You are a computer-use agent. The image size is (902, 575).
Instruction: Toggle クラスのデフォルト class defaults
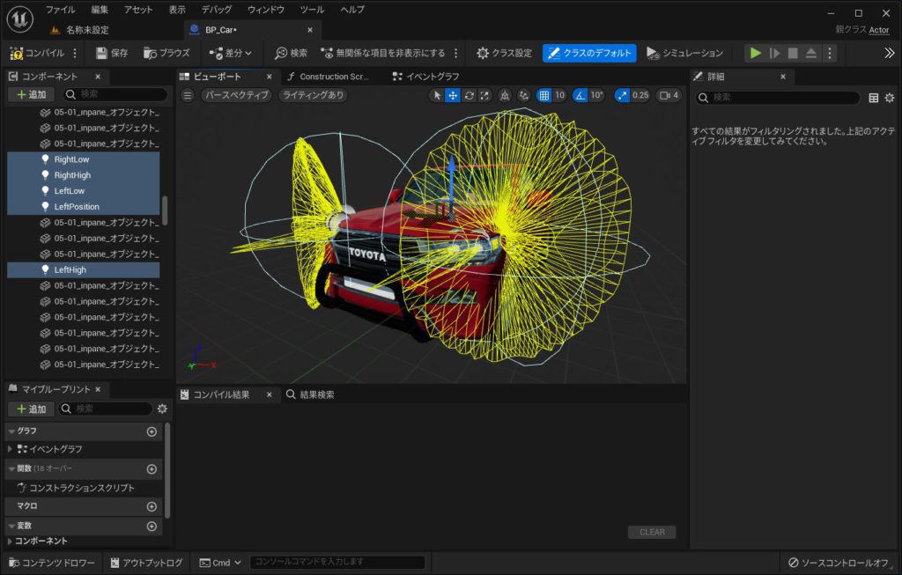[x=589, y=54]
